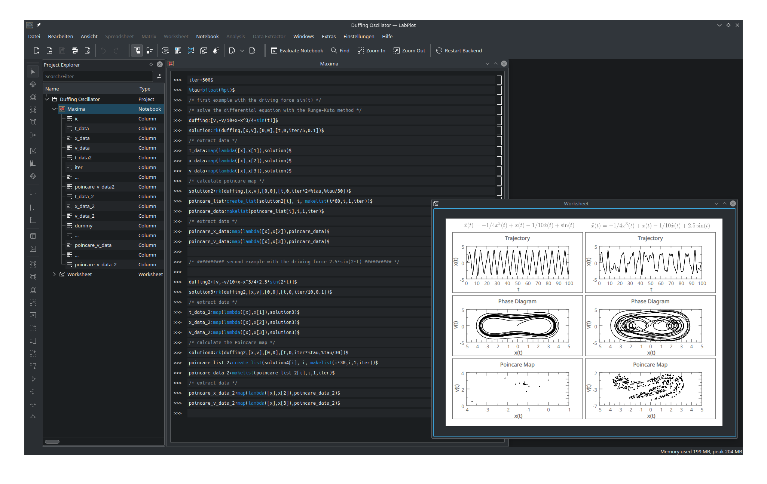Click the Search/Filter input field
767x484 pixels.
coord(97,76)
